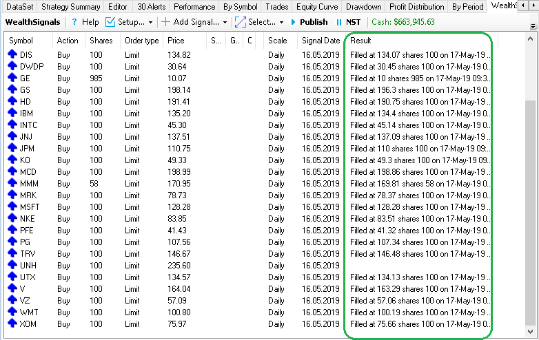
Task: Click the Select region icon
Action: pos(240,22)
